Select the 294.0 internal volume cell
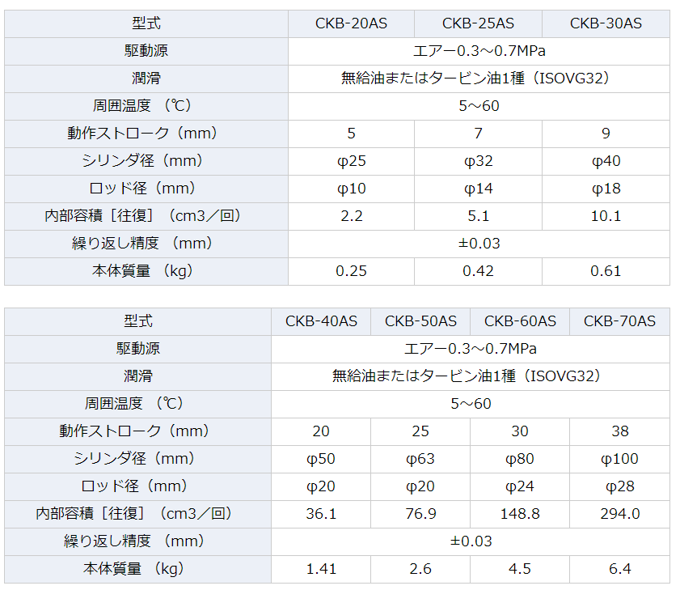The width and height of the screenshot is (680, 590). [619, 514]
